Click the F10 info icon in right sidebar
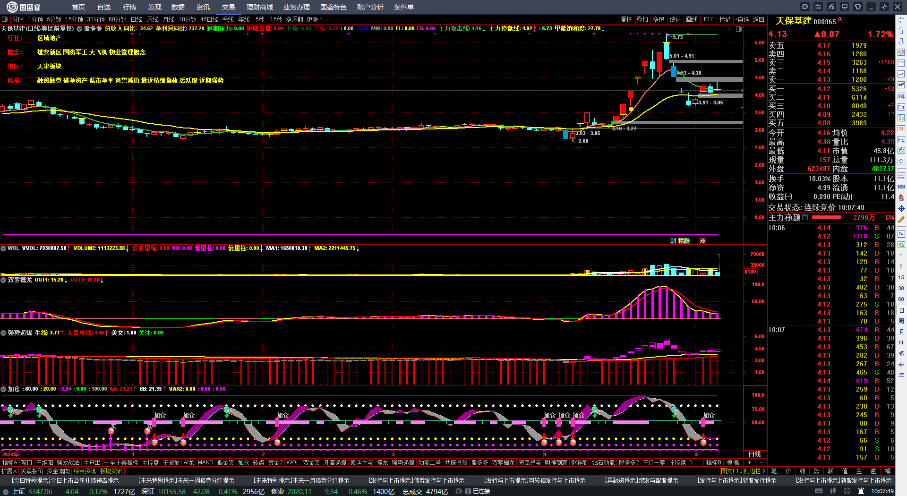Screen dimensions: 907x496 (x=901, y=107)
